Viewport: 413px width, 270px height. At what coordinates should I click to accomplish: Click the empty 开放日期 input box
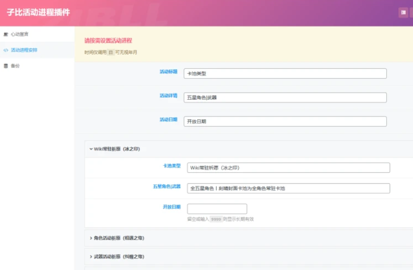217,209
